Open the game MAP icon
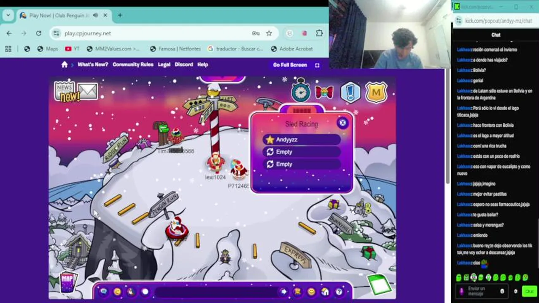This screenshot has height=303, width=539. tap(67, 282)
